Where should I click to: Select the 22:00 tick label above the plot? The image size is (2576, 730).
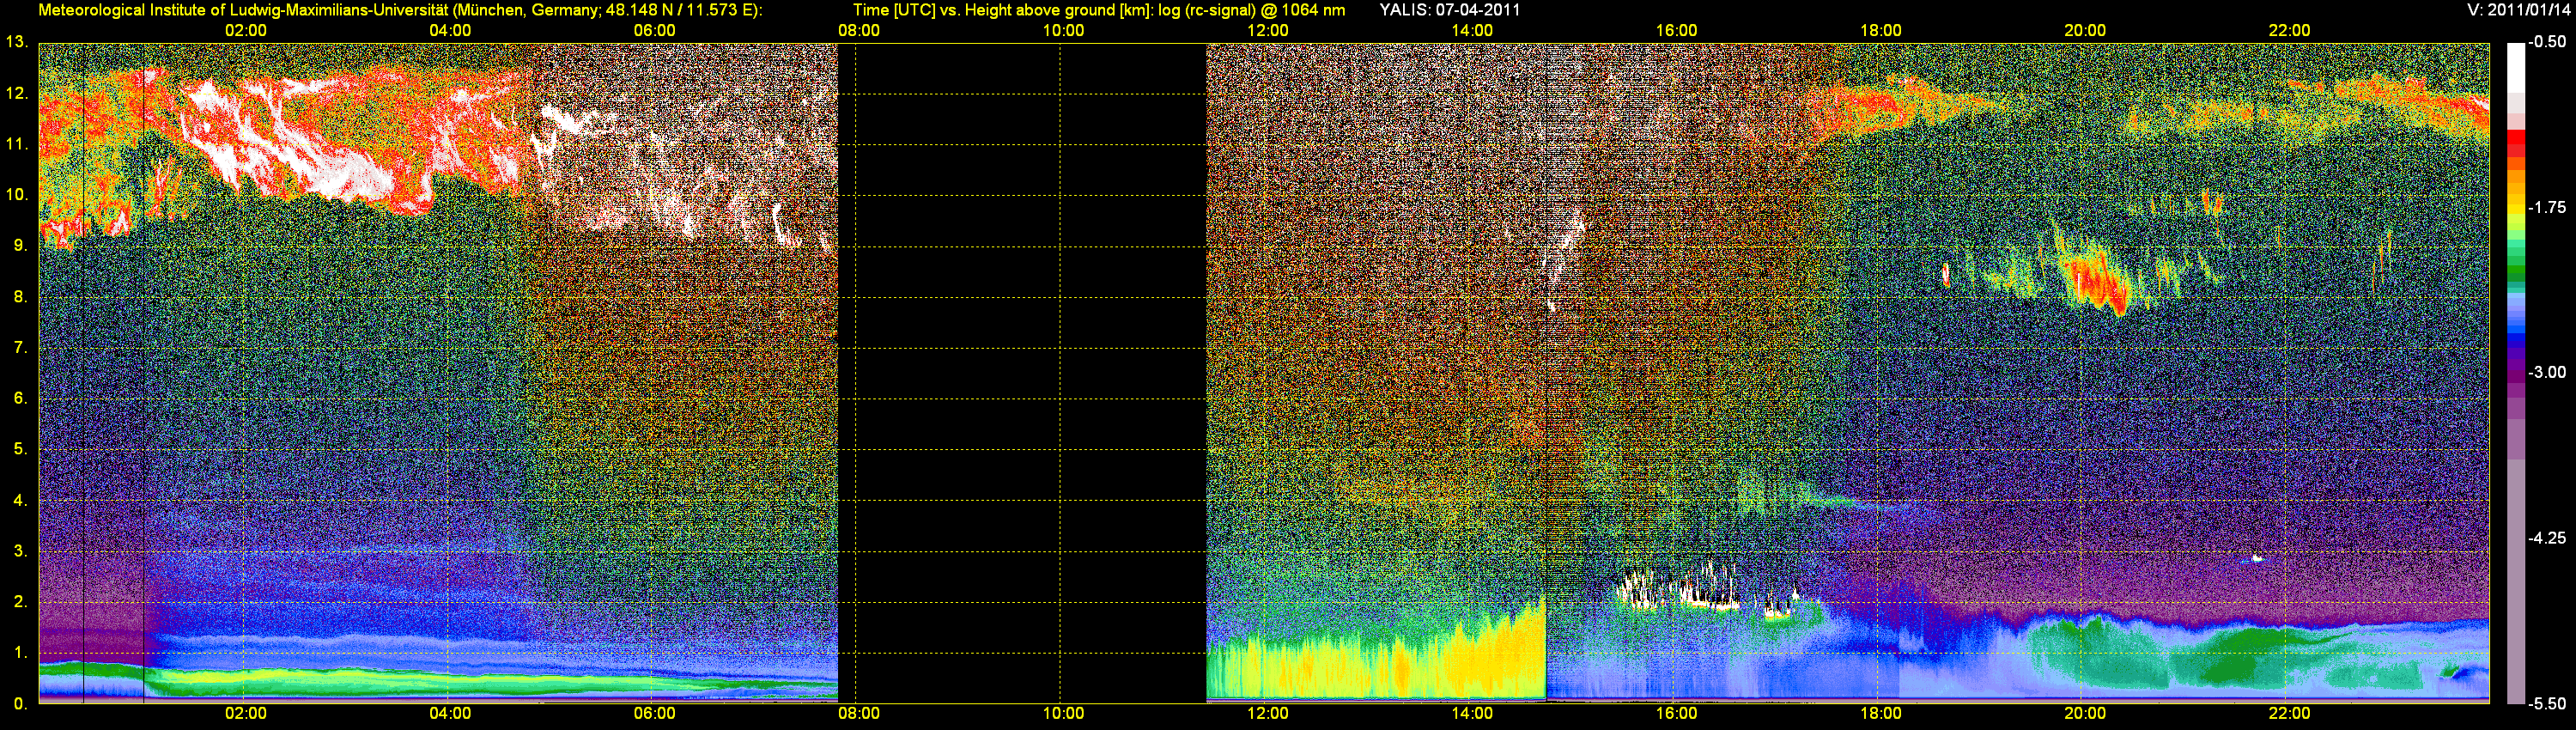[x=2289, y=30]
